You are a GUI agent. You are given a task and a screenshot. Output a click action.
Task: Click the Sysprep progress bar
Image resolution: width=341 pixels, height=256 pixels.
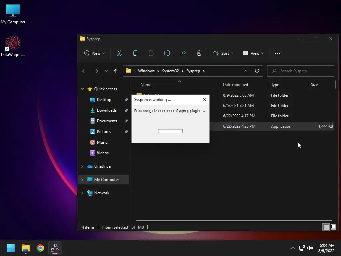(x=170, y=131)
